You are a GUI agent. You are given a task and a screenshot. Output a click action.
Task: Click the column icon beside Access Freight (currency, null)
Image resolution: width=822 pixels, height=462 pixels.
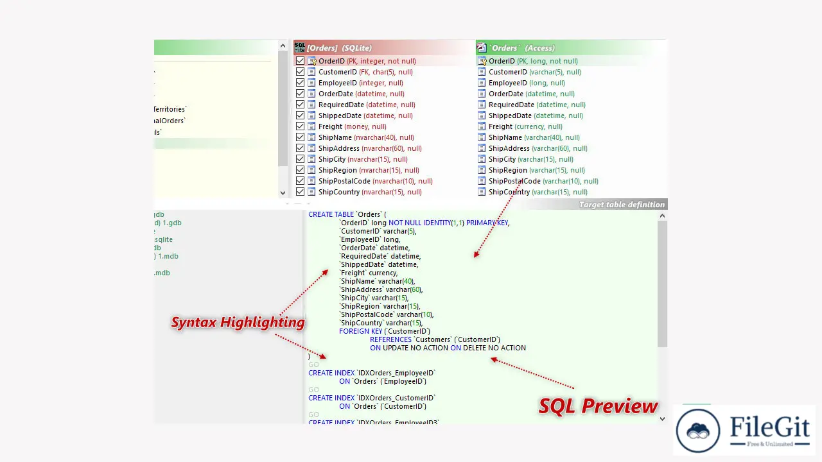tap(482, 126)
